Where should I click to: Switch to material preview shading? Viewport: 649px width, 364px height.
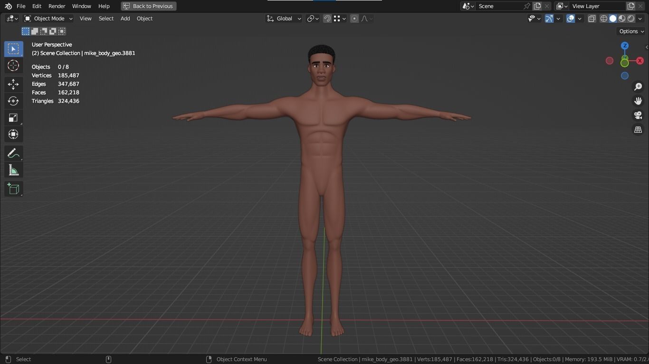tap(622, 18)
